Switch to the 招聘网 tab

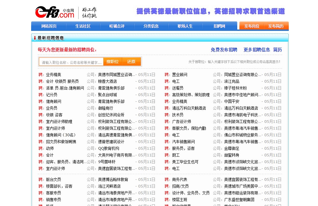(219, 26)
